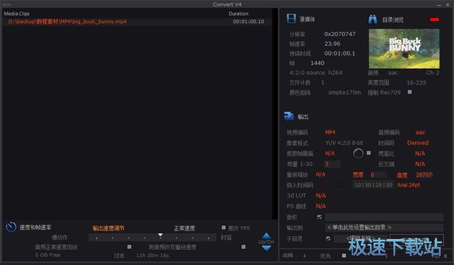Click the 源媒体 film strip icon
Screen dimensions: 454x265
point(291,19)
